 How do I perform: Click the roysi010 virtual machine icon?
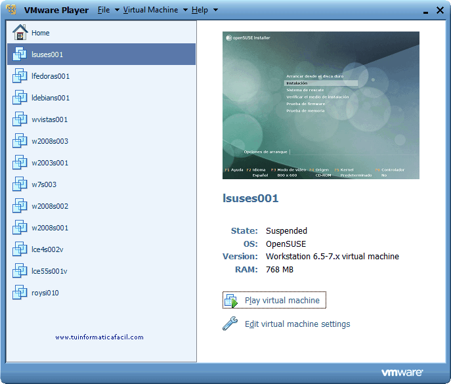click(x=20, y=293)
